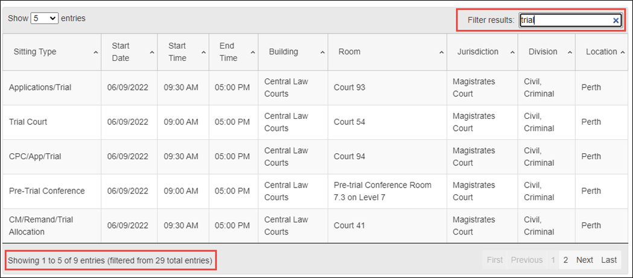This screenshot has width=633, height=278.
Task: Sort by Division column arrow
Action: point(570,52)
